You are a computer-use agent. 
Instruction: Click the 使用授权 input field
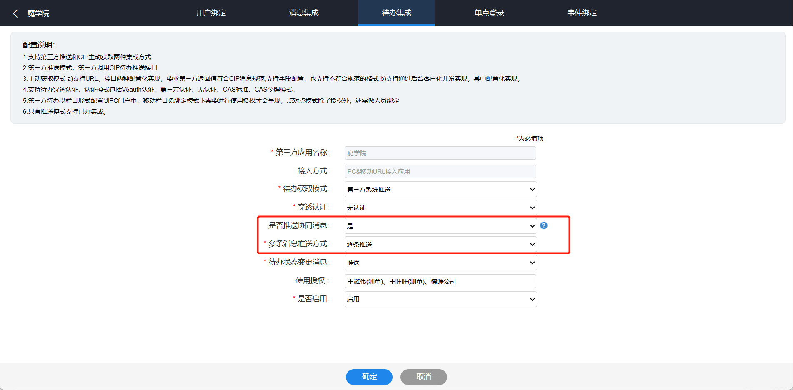point(440,281)
